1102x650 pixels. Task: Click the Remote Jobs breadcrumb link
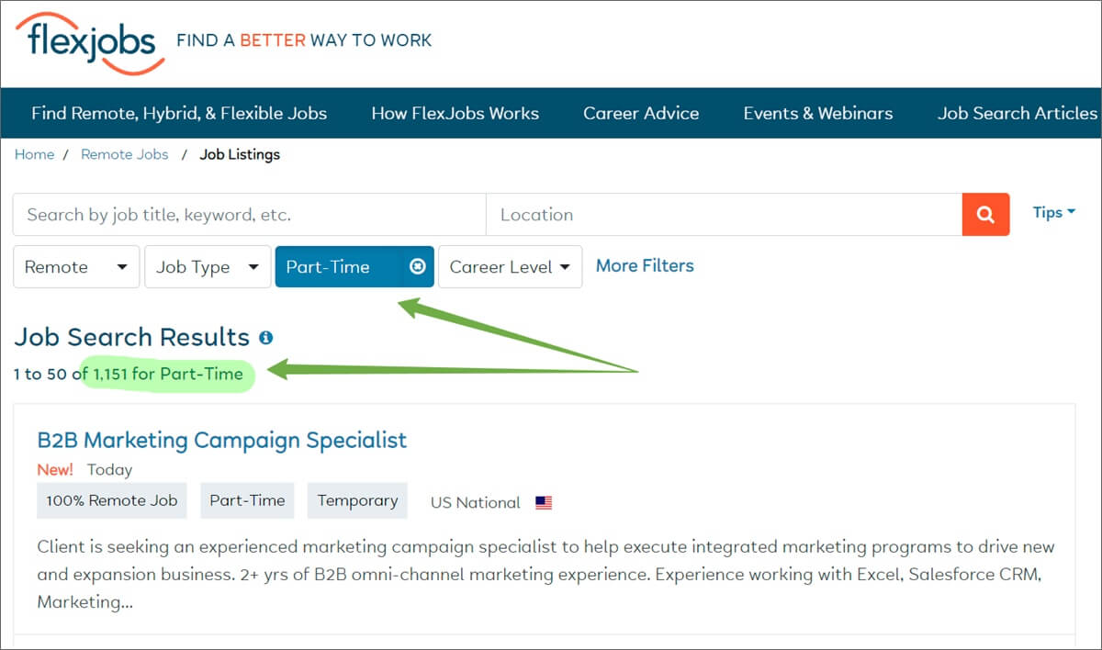pyautogui.click(x=125, y=154)
